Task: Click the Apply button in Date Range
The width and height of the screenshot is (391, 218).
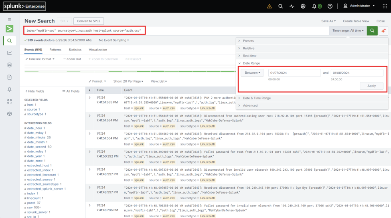Action: tap(371, 86)
